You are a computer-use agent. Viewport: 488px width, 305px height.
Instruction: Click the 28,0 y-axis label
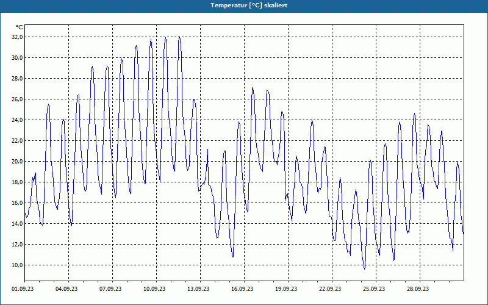17,79
